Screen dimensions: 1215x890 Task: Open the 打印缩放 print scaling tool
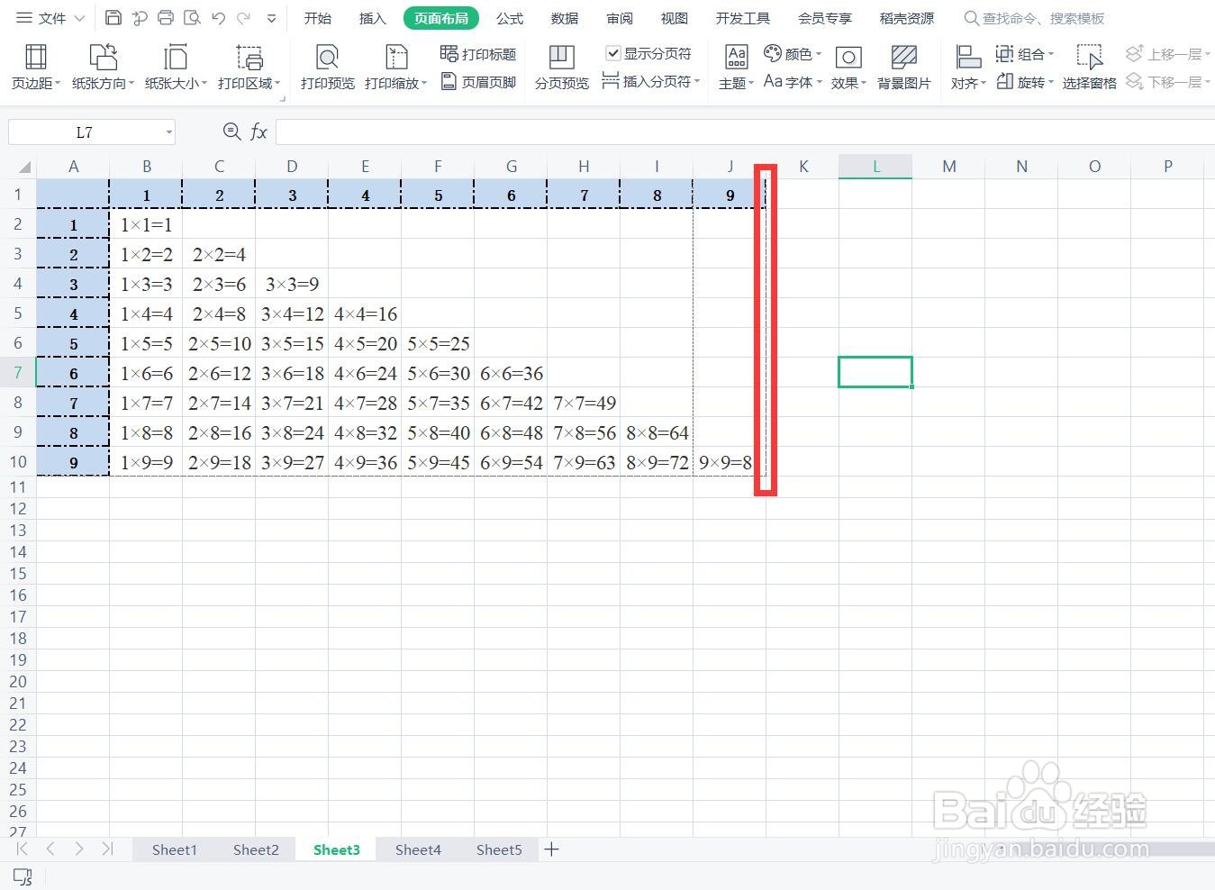[395, 68]
